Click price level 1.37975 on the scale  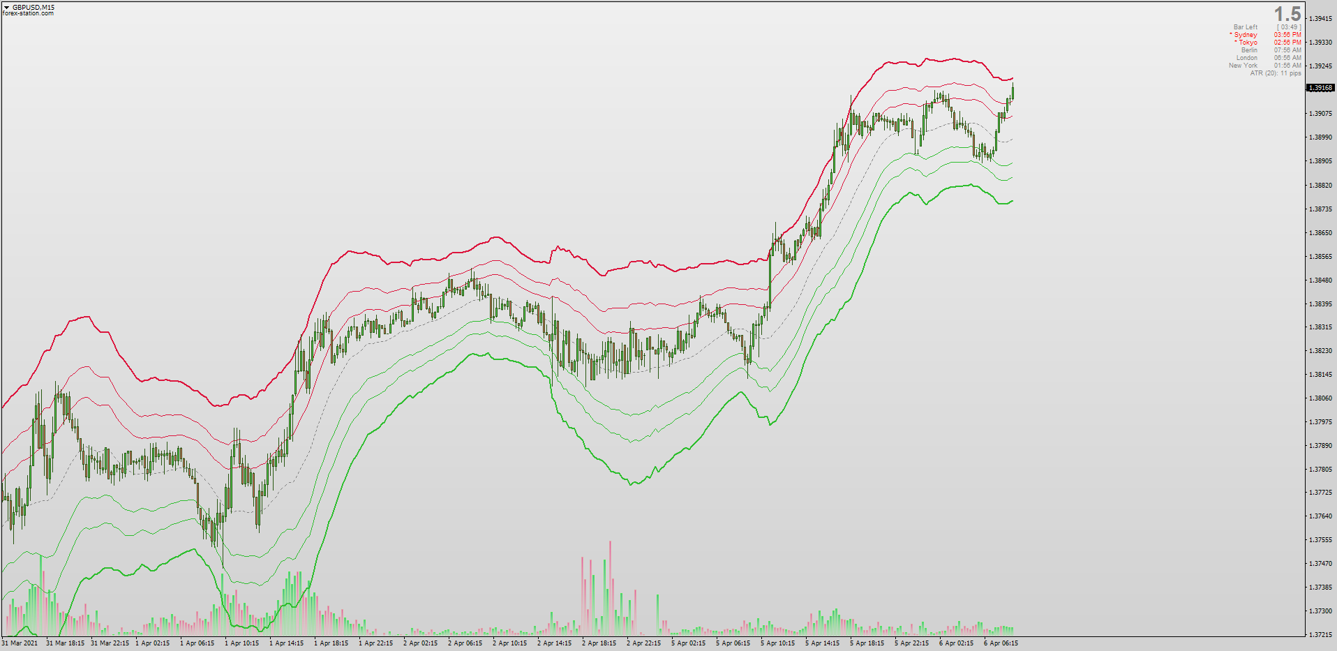[1321, 422]
